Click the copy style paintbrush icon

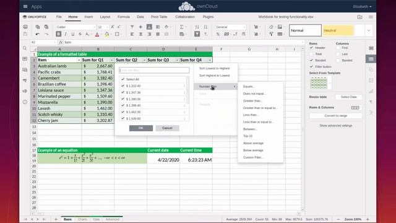point(271,34)
